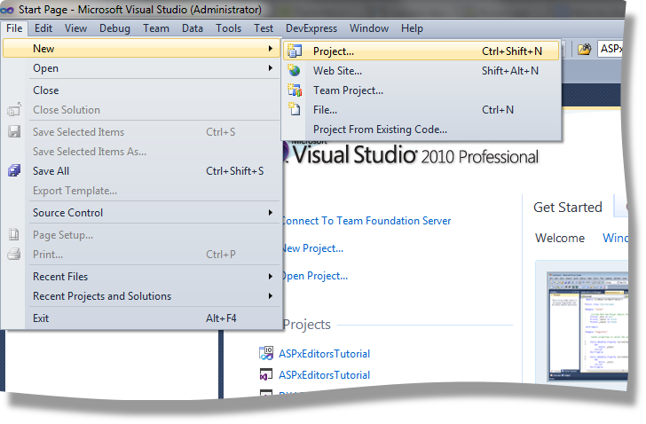Switch to the Get Started tab
The height and width of the screenshot is (424, 646).
[x=568, y=207]
